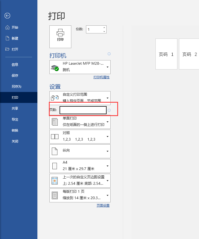
Task: Open the 纵向 orientation dropdown
Action: [80, 151]
